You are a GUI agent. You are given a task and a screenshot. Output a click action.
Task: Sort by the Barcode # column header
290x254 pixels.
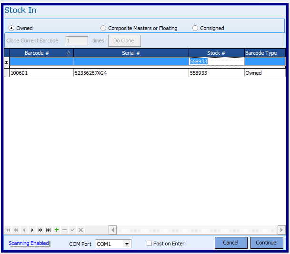[x=37, y=53]
